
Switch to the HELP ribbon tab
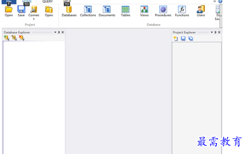pyautogui.click(x=67, y=2)
